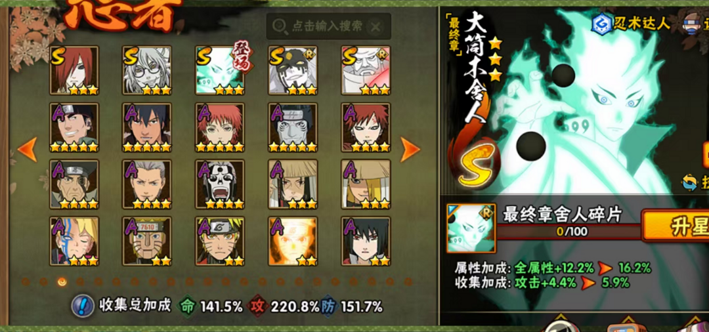Clear search with the X icon
Viewport: 709px width, 332px height.
pyautogui.click(x=376, y=27)
